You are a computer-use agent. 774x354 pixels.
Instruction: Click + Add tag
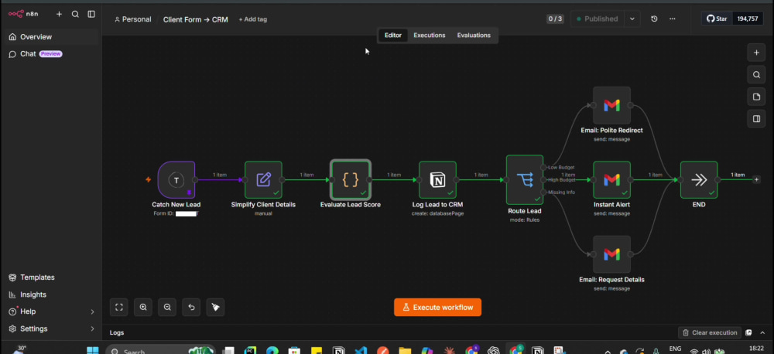253,19
